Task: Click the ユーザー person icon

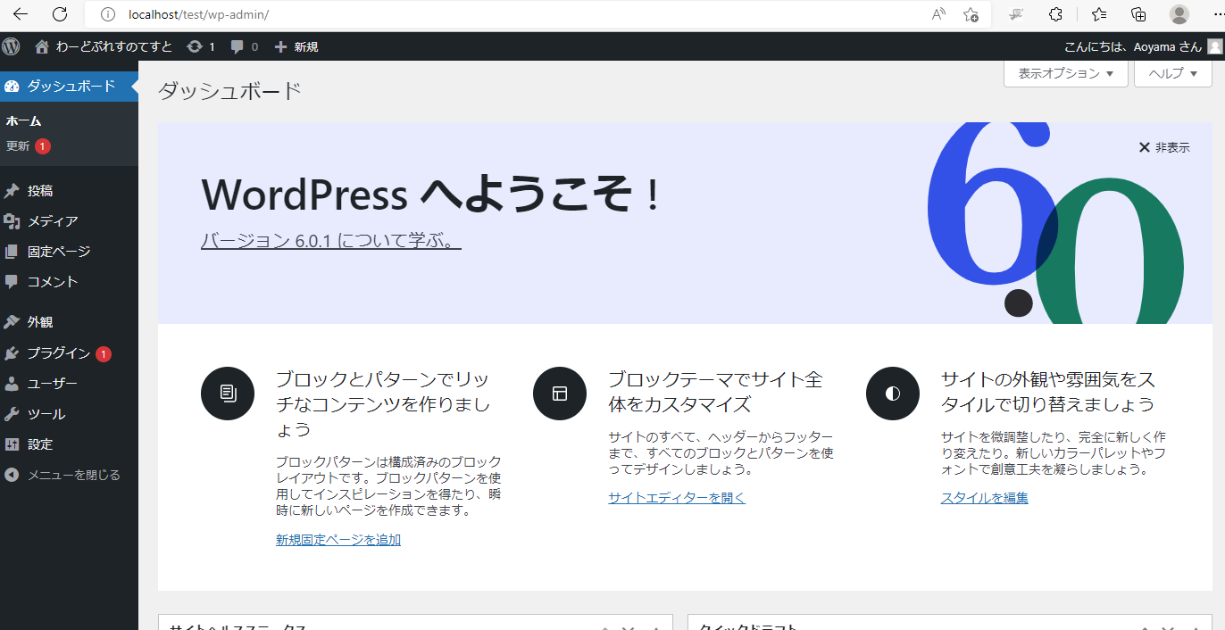Action: pos(12,384)
